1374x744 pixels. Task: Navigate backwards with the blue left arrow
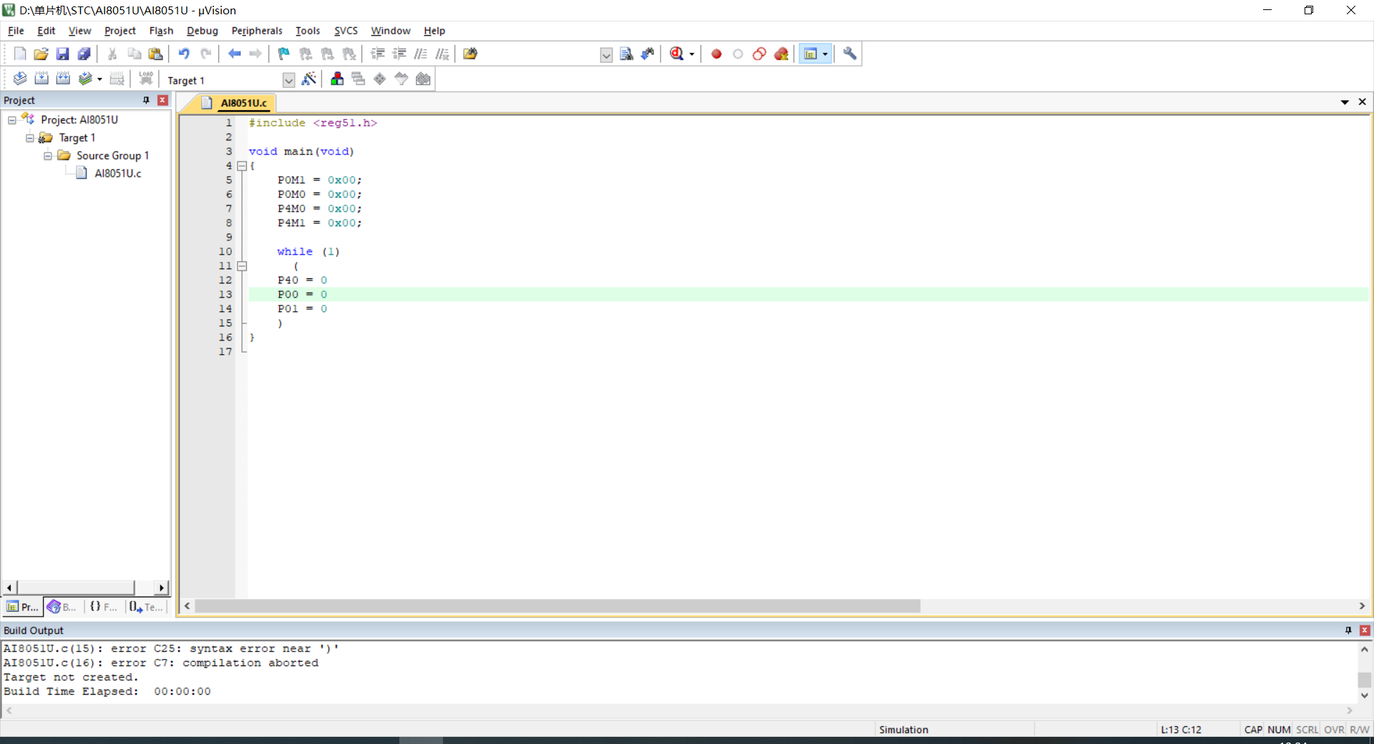(234, 54)
